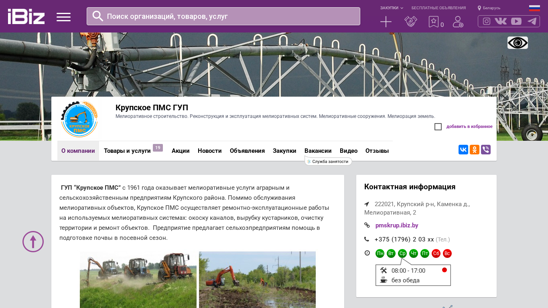Open the Акции tab
Viewport: 548px width, 308px height.
[181, 151]
